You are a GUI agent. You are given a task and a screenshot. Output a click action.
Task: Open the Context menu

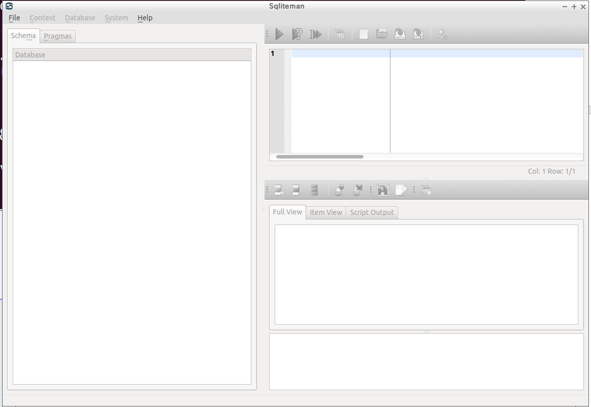[x=42, y=18]
